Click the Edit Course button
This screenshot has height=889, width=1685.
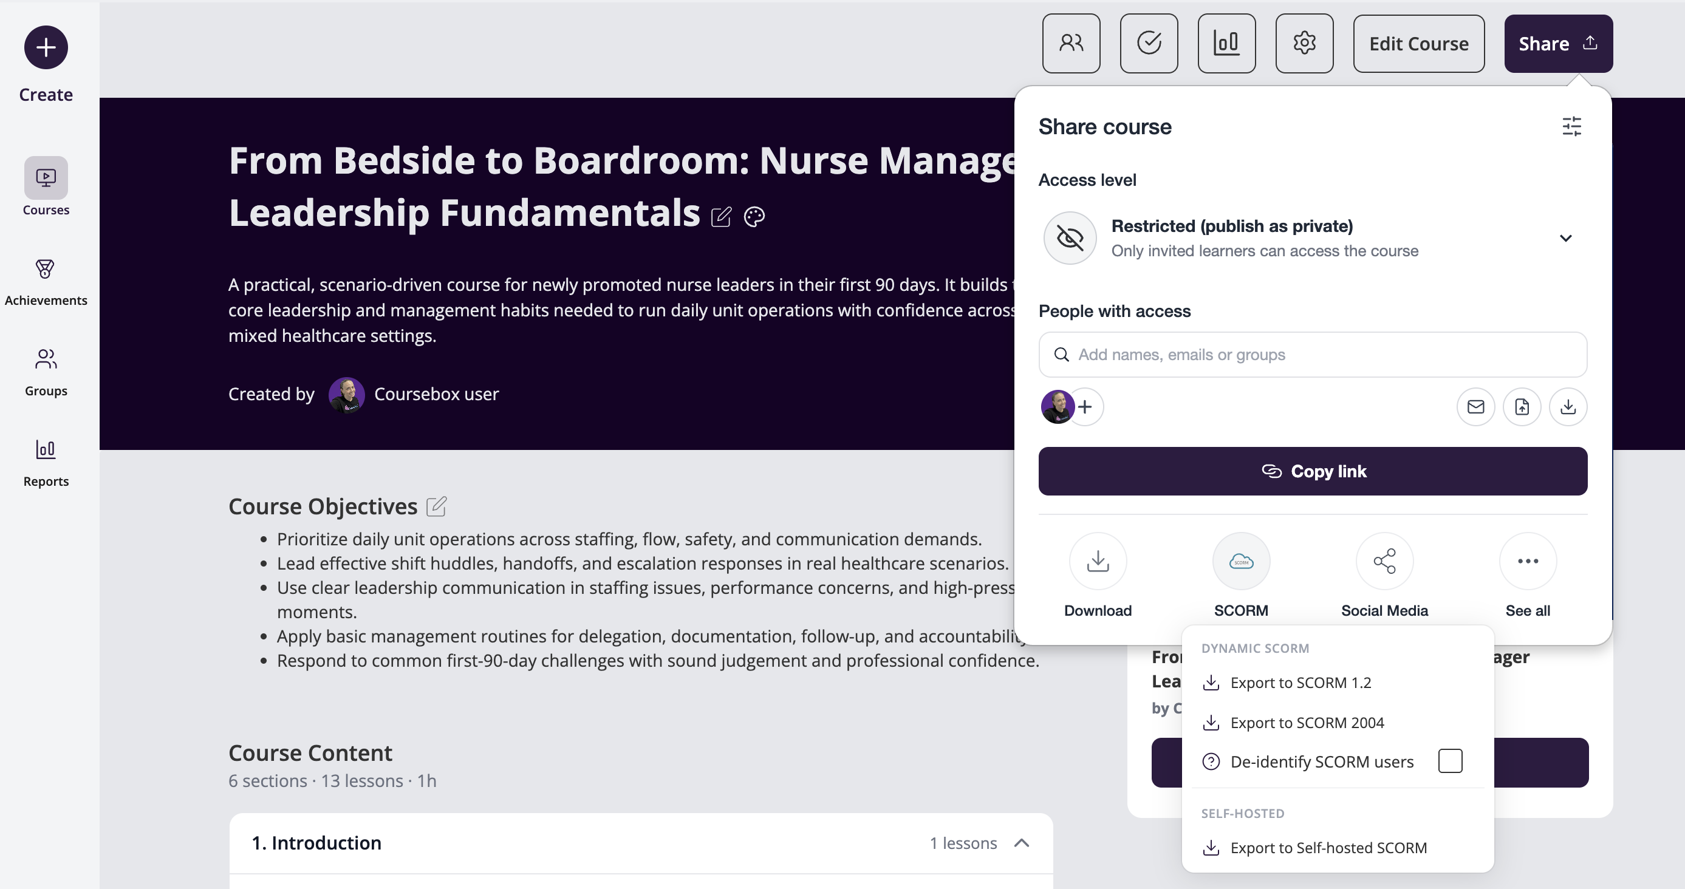(1419, 43)
